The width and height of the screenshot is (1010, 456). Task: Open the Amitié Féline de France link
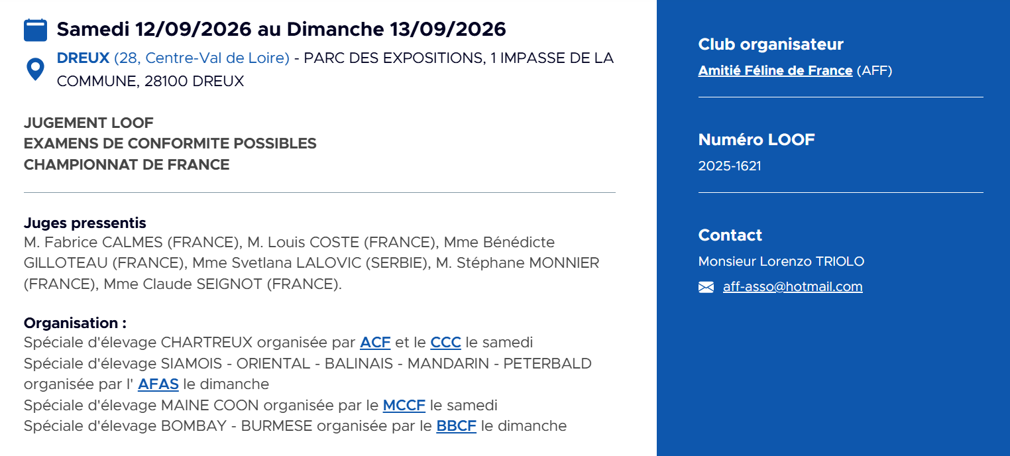[x=775, y=70]
